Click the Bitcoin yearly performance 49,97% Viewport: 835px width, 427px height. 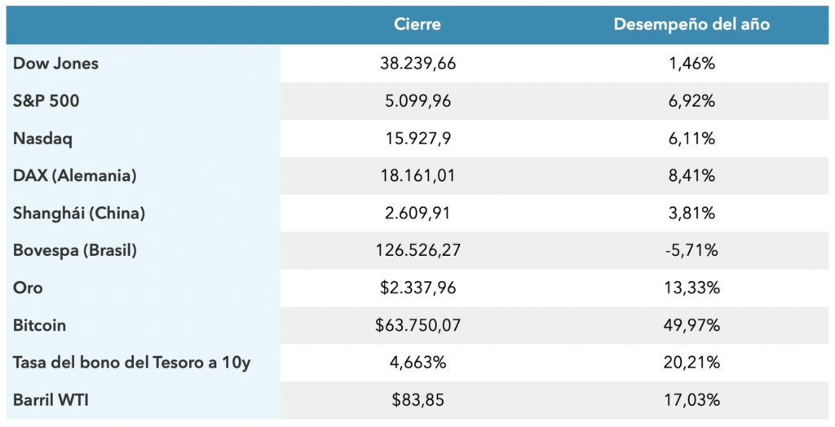click(x=691, y=326)
